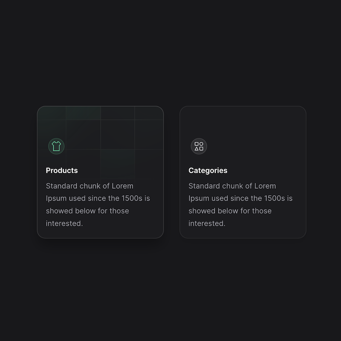The height and width of the screenshot is (341, 341).
Task: Click the Products heading text
Action: point(61,170)
